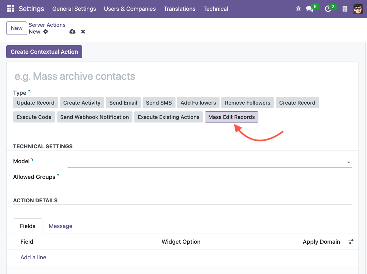This screenshot has height=274, width=367.
Task: Click Create Contextual Action button
Action: (44, 52)
